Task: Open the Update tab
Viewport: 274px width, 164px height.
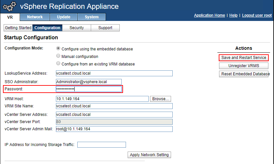Action: tap(63, 17)
